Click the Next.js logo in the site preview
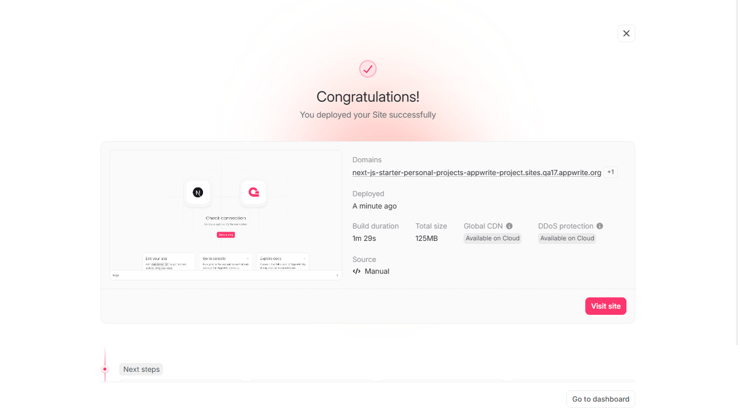Viewport: 740px width, 416px height. [x=198, y=193]
